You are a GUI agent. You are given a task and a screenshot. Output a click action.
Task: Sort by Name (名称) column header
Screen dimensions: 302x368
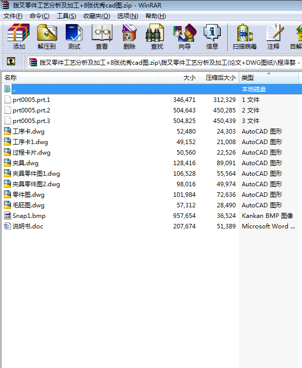click(80, 77)
